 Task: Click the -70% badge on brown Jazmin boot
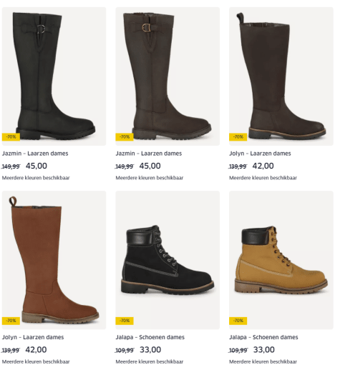click(125, 137)
